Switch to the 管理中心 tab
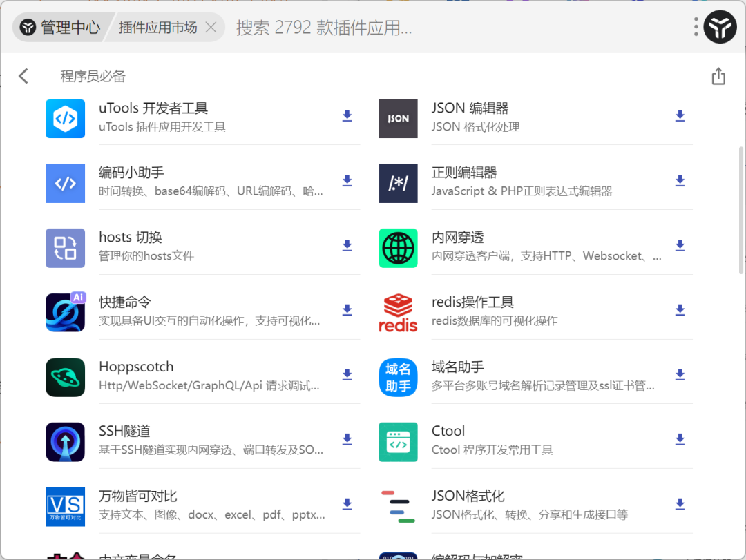This screenshot has width=746, height=560. [x=60, y=27]
